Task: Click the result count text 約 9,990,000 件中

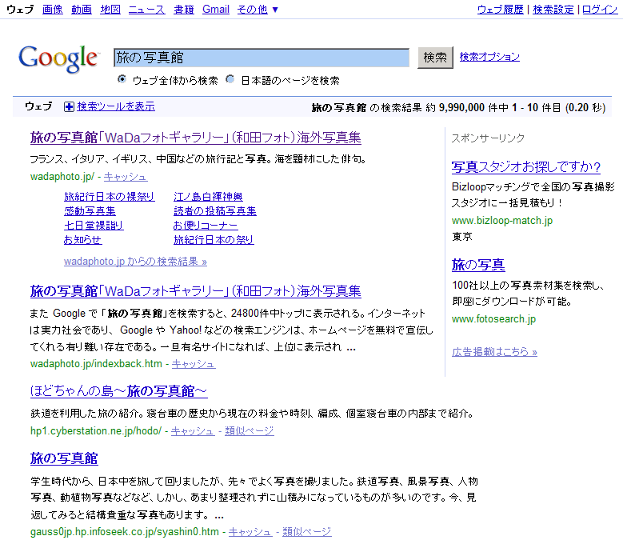Action: pos(467,108)
